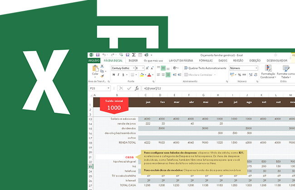The width and height of the screenshot is (295, 190).
Task: Open the ARQUIVO file tab
Action: (x=93, y=61)
